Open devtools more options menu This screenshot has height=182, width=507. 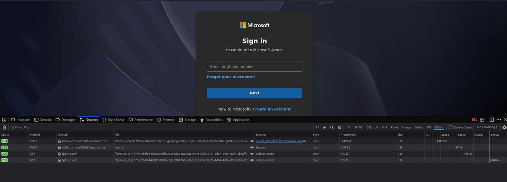(x=498, y=120)
